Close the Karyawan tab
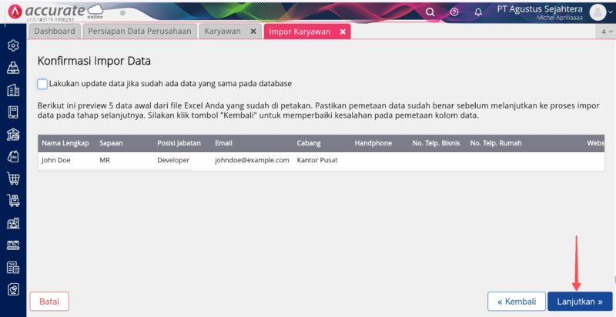The image size is (616, 317). 253,32
